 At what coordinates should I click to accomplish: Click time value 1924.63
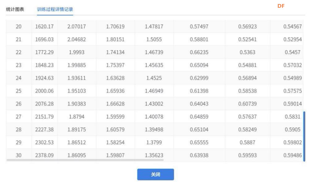pyautogui.click(x=45, y=78)
